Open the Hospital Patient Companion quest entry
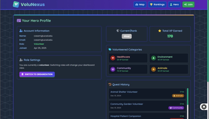This screenshot has height=119, width=209. tap(147, 116)
